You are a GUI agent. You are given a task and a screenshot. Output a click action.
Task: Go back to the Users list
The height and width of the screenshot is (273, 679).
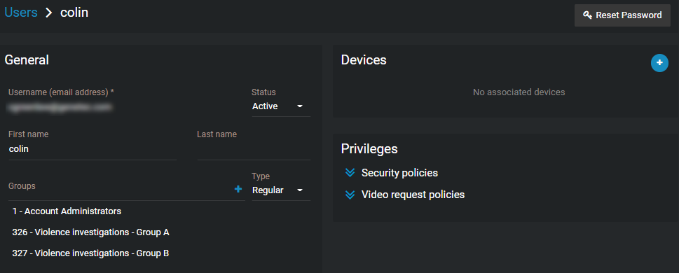pyautogui.click(x=21, y=13)
